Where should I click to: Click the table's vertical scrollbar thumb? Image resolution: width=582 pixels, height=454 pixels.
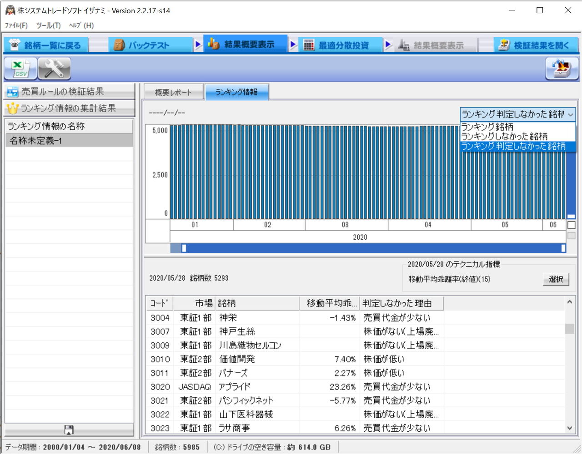pyautogui.click(x=570, y=329)
